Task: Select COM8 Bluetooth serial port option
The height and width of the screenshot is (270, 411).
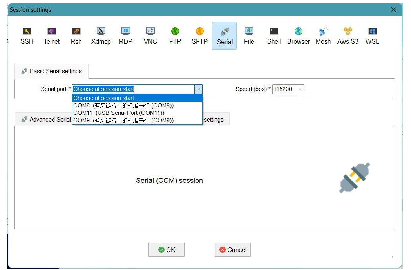Action: (x=138, y=105)
